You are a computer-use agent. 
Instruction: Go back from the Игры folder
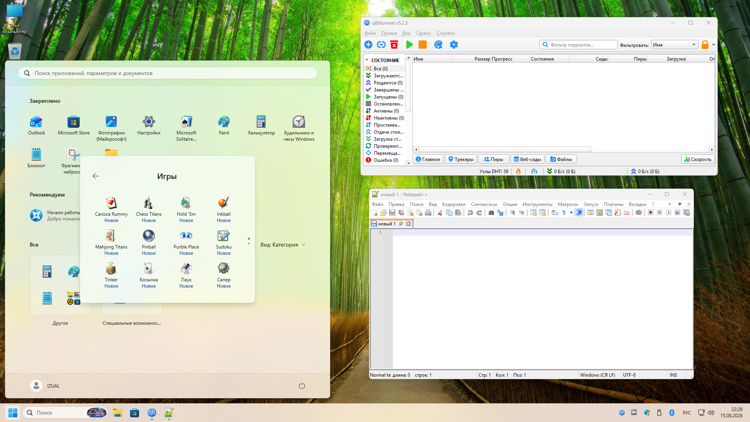point(96,176)
